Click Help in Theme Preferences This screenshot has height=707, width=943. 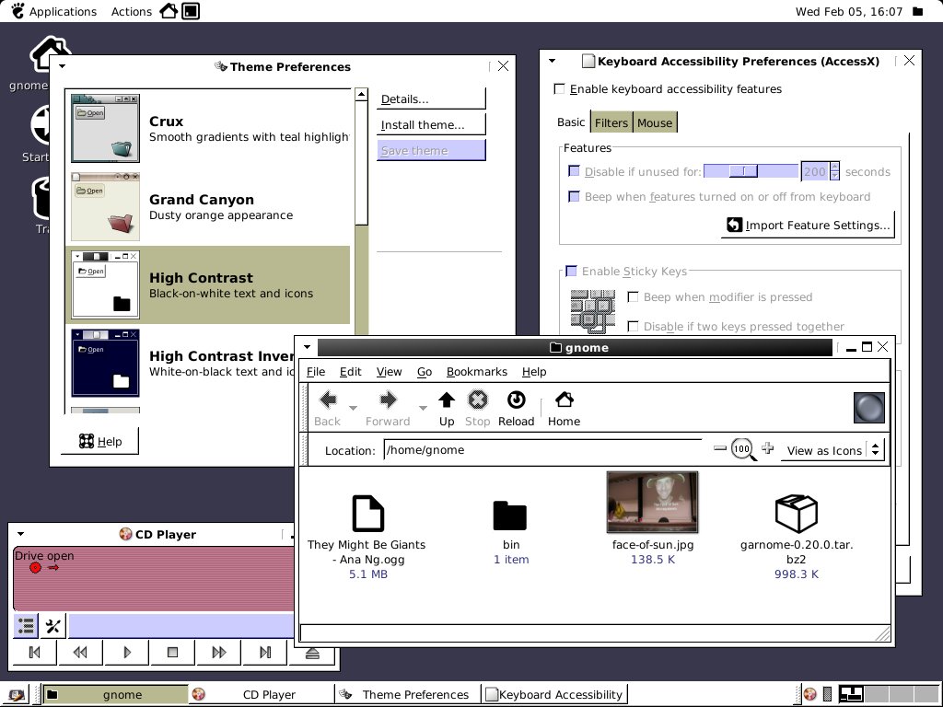click(x=99, y=441)
